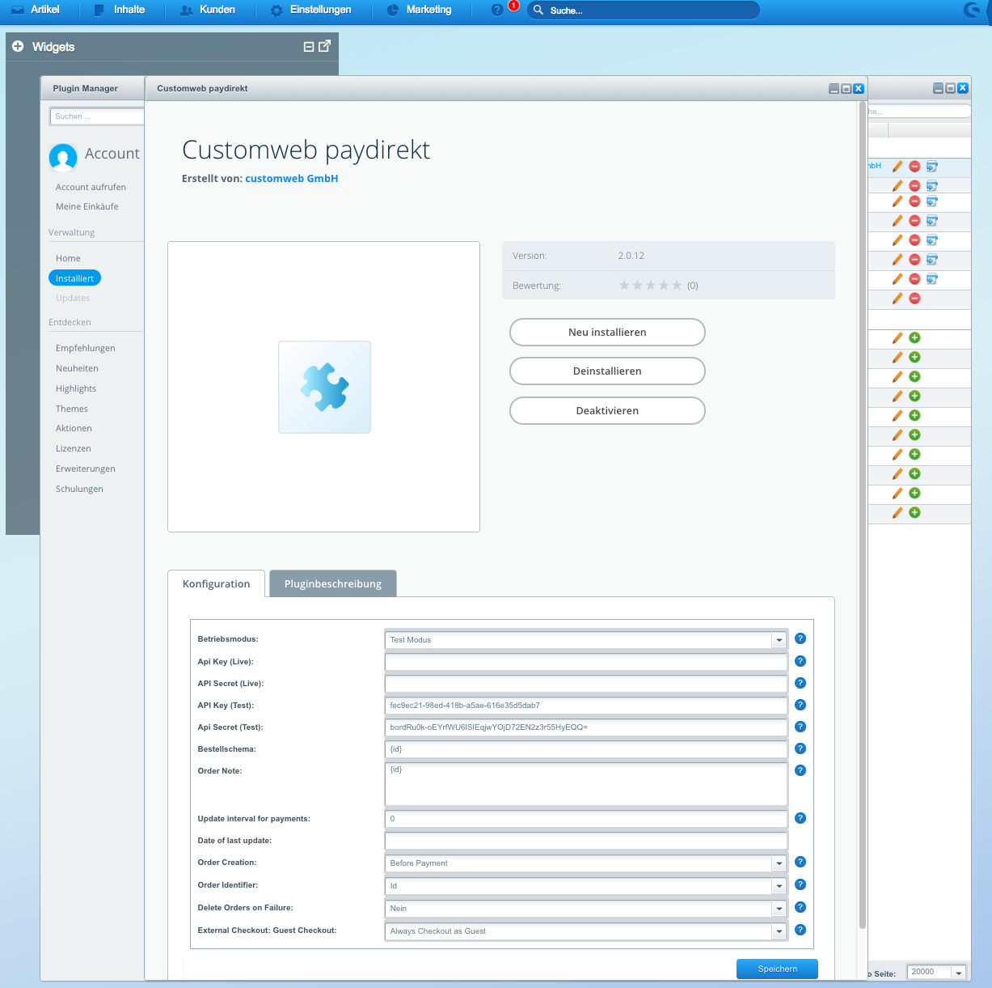Screen dimensions: 992x988
Task: Switch to the Pluginbeschreibung tab
Action: (x=332, y=583)
